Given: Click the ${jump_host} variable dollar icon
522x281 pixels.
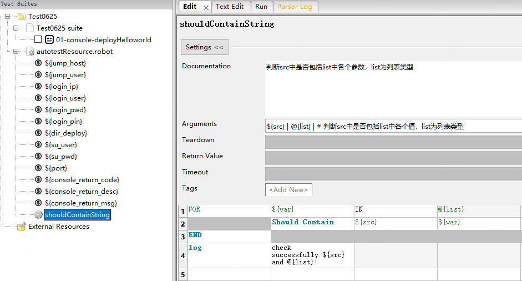Looking at the screenshot, I should 38,63.
